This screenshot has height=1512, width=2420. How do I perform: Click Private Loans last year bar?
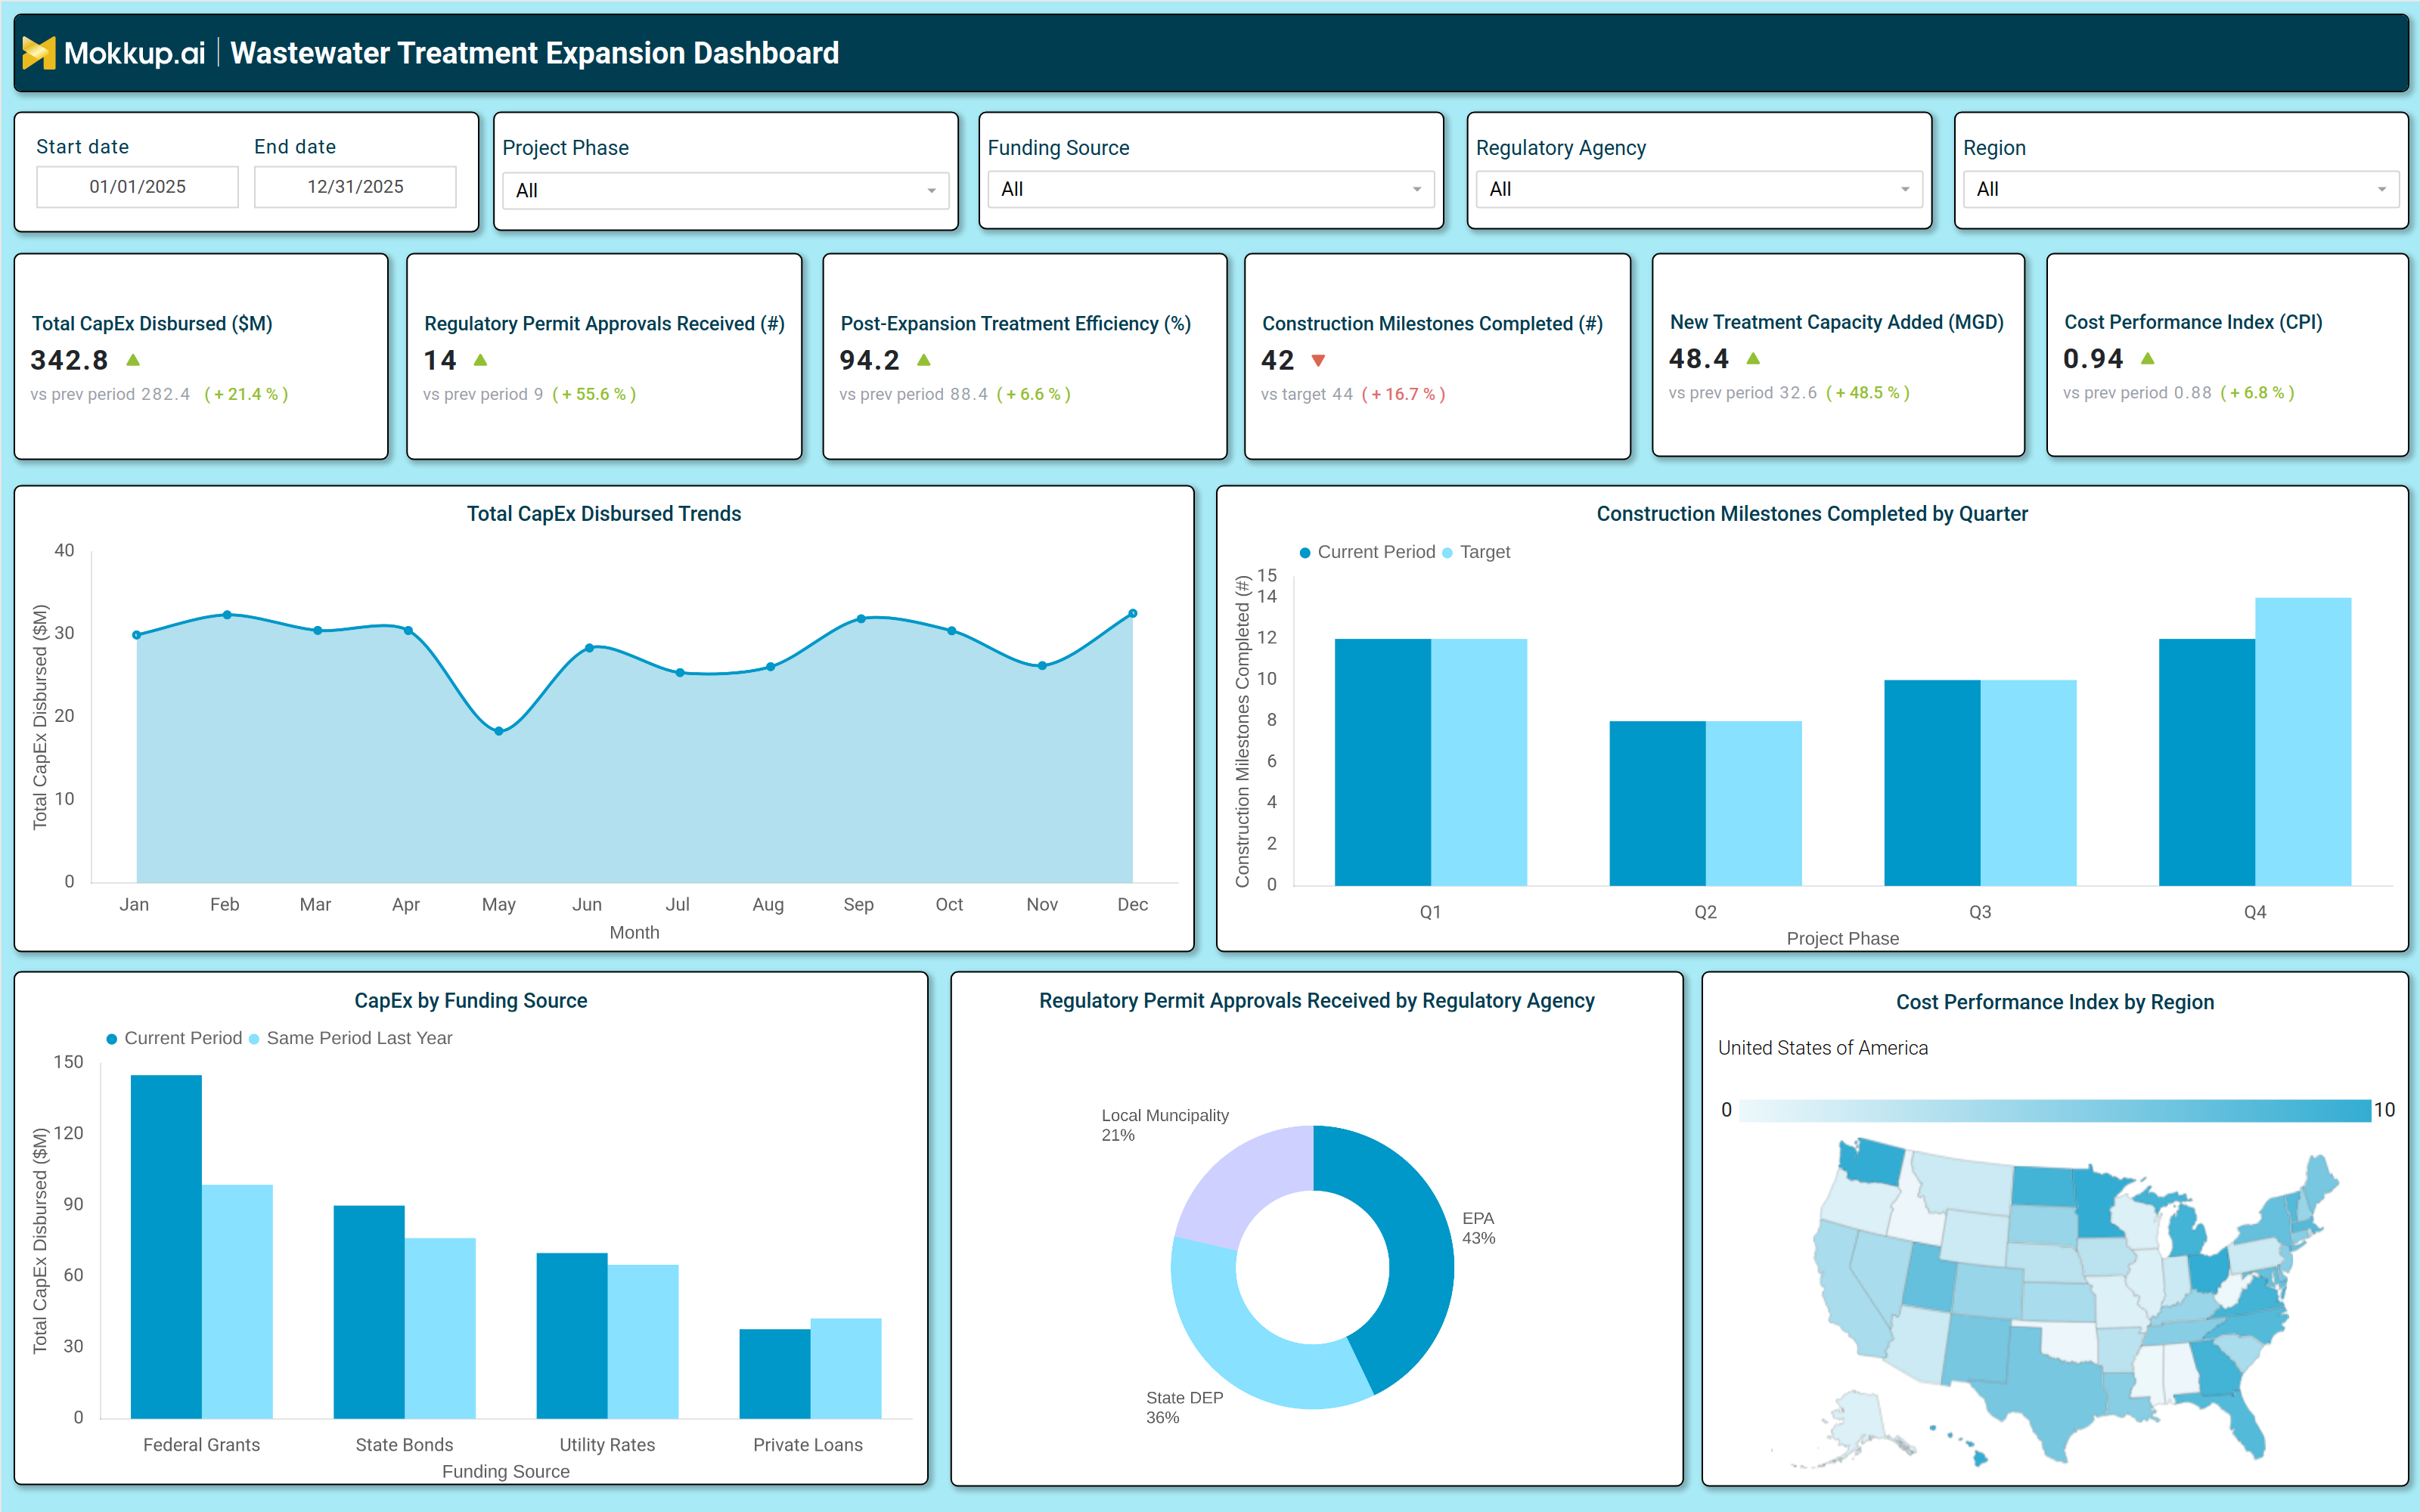click(846, 1368)
